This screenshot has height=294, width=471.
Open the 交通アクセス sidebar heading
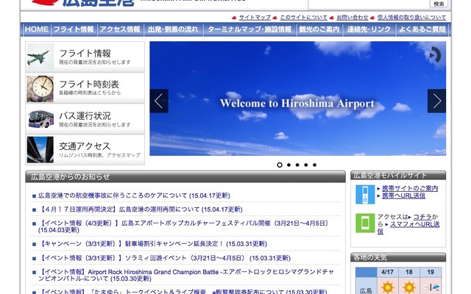[x=85, y=146]
